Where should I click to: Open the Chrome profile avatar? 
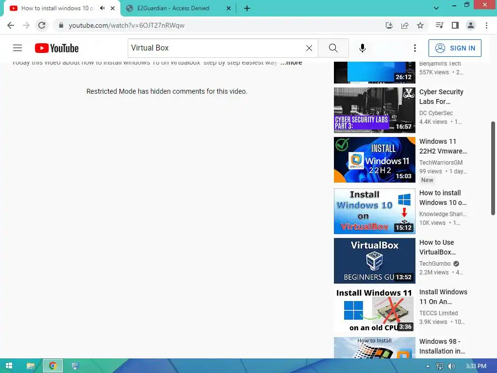tap(471, 25)
